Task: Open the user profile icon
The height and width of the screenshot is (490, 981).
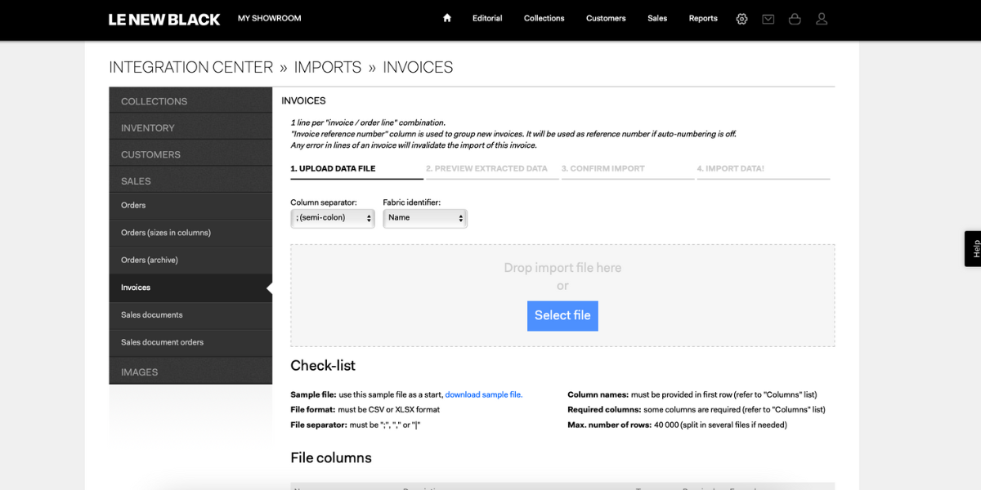Action: (822, 19)
